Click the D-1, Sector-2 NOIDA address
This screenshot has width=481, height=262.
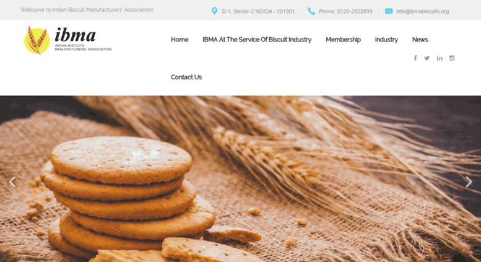258,11
